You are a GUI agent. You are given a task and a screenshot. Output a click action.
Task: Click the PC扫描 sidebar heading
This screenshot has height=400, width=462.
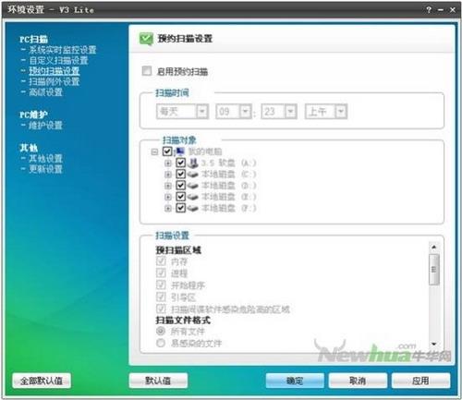click(33, 39)
